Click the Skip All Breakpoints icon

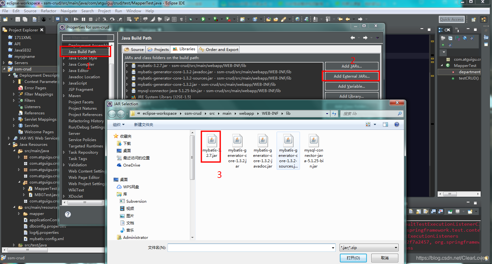pos(67,19)
